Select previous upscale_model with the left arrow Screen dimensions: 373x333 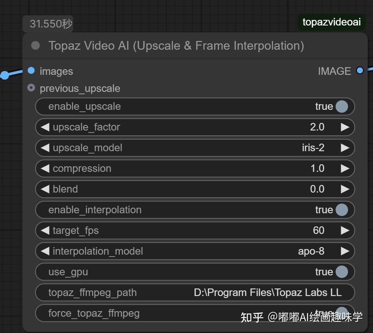[x=45, y=148]
